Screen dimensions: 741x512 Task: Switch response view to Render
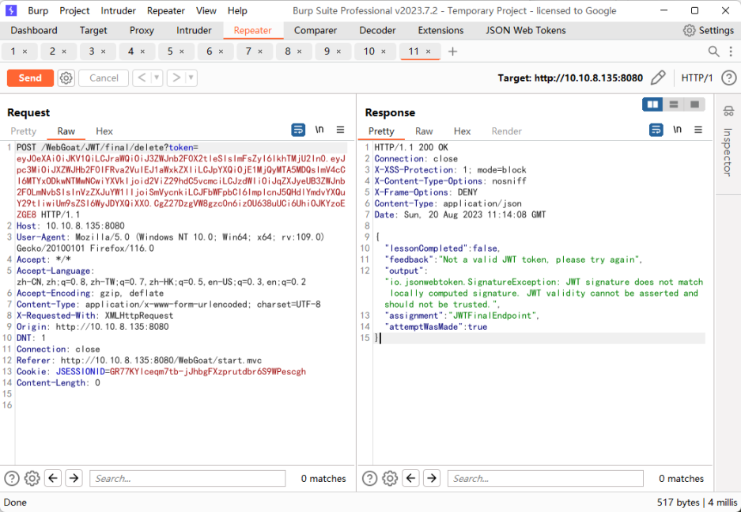(x=507, y=131)
